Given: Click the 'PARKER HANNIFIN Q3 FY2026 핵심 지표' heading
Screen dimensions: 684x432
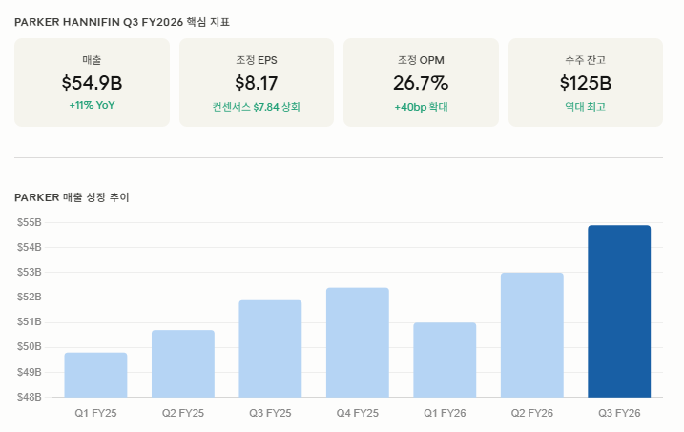Looking at the screenshot, I should tap(122, 22).
